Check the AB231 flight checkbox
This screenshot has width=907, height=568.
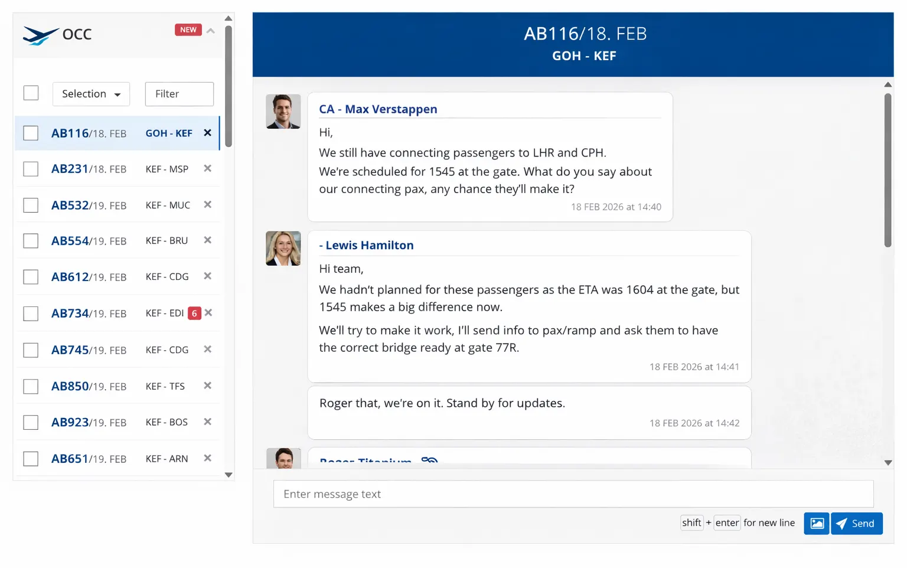(31, 169)
